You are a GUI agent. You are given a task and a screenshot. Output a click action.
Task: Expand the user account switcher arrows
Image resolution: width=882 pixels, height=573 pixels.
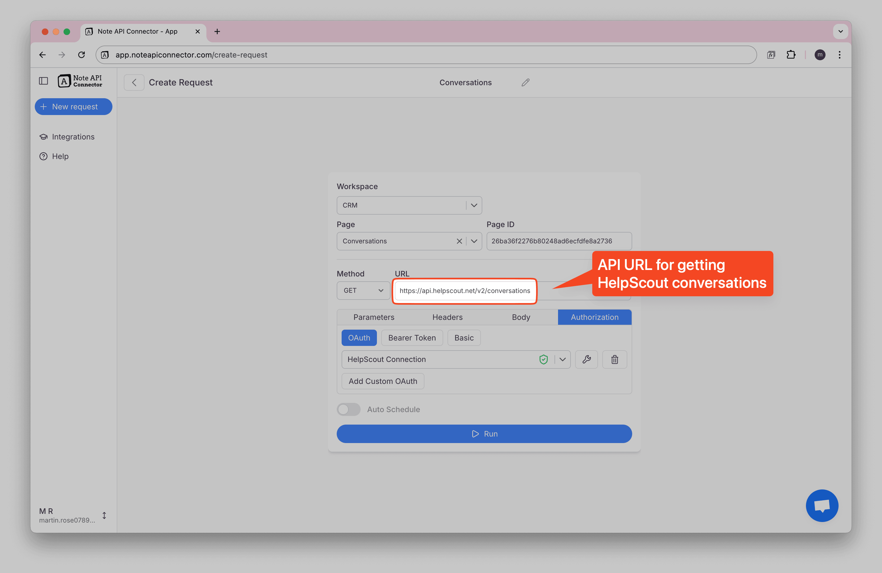104,515
